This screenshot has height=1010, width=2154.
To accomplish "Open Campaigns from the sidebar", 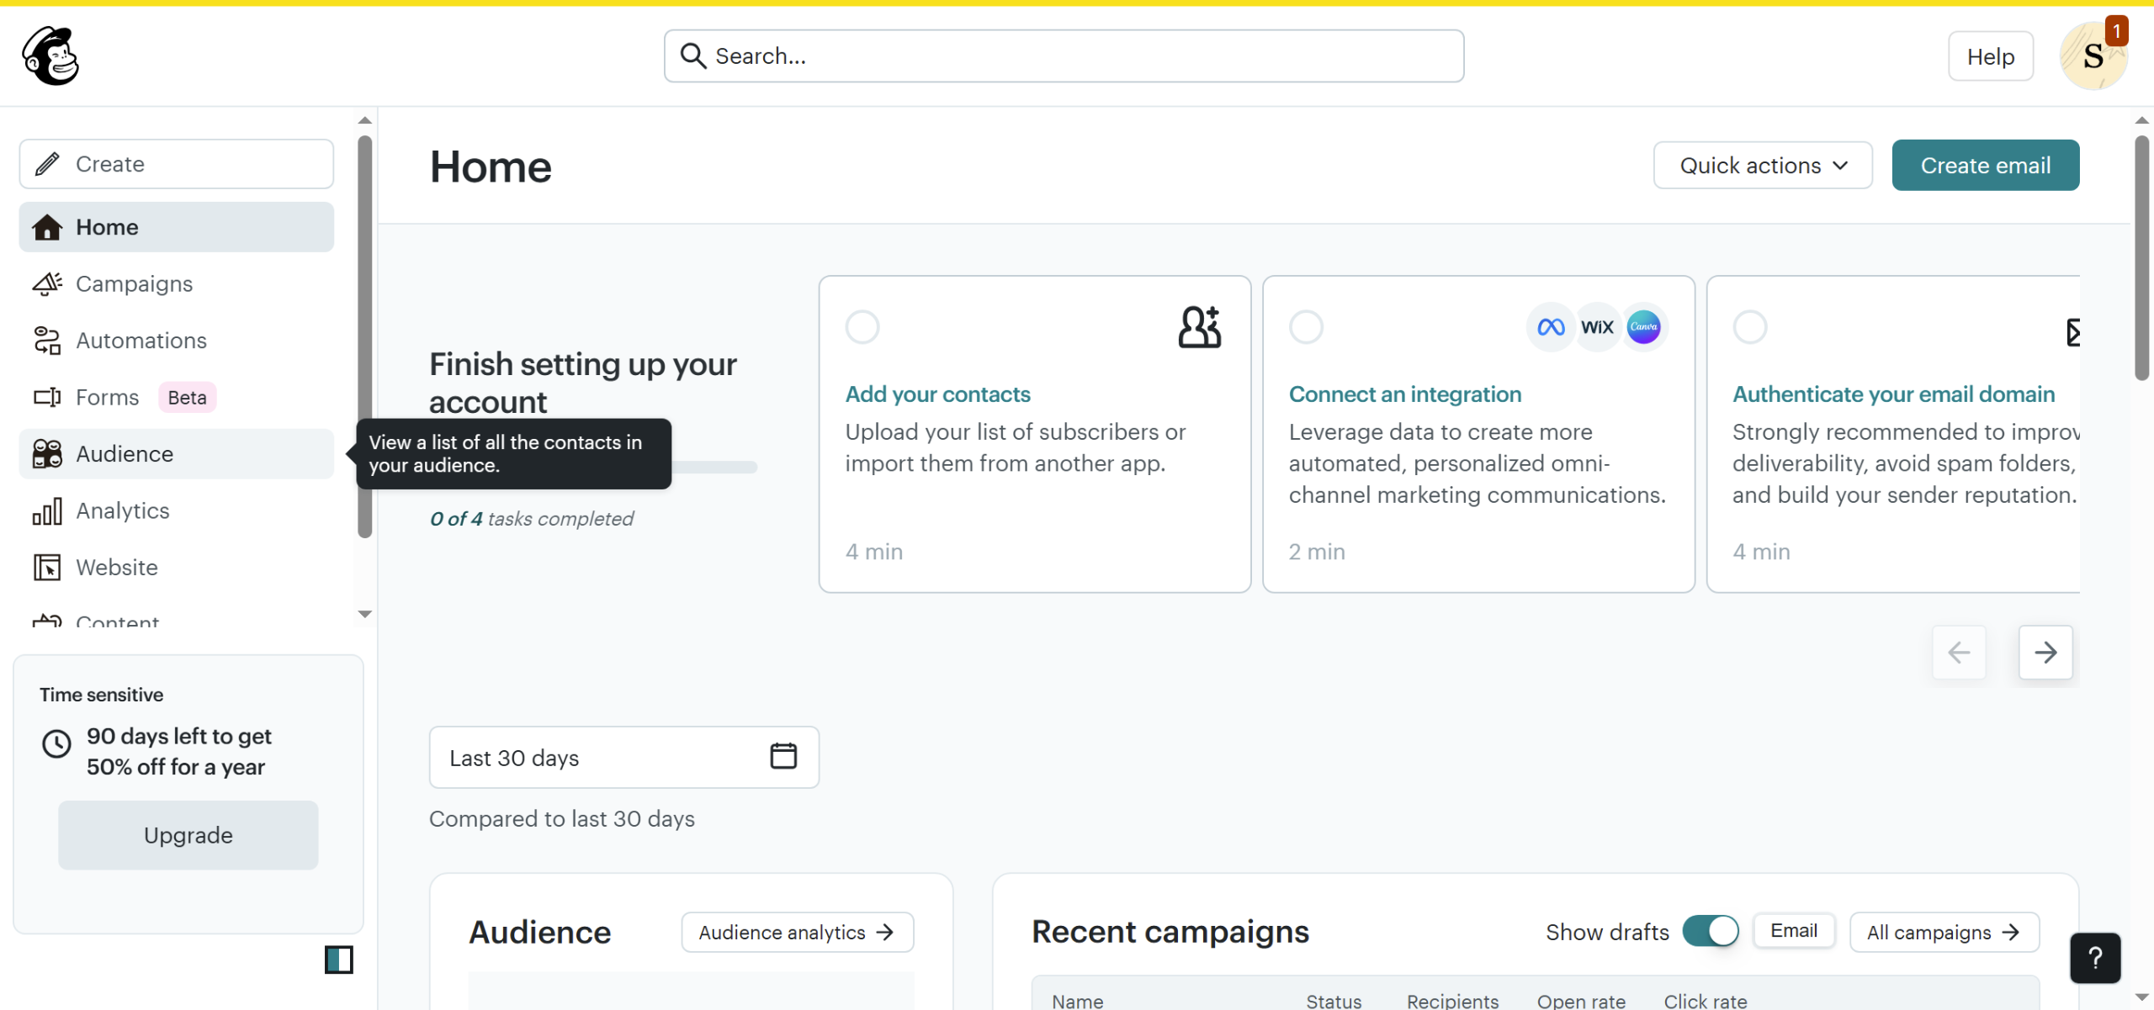I will point(134,284).
